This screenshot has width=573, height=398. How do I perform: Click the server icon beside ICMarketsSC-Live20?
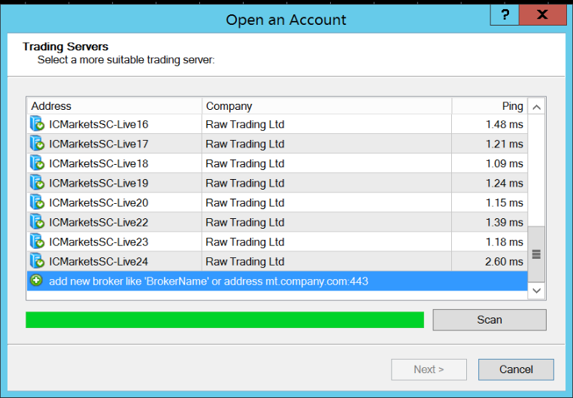click(37, 202)
